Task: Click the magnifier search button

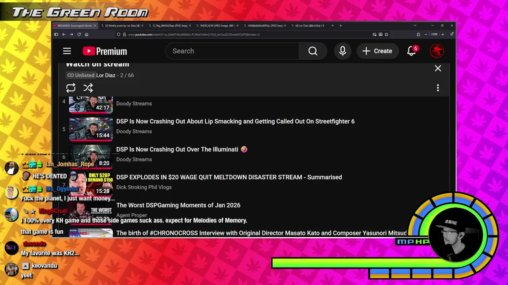Action: tap(313, 51)
